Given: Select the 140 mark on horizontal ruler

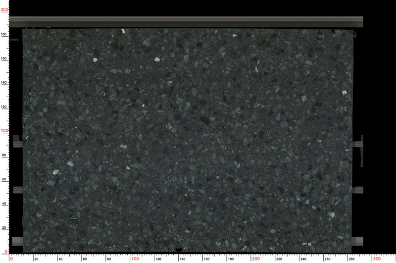Looking at the screenshot, I should pos(183,259).
